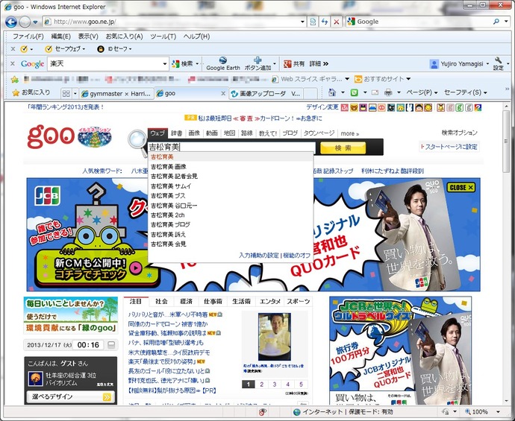Click the goo logo
The width and height of the screenshot is (515, 421).
pos(51,136)
